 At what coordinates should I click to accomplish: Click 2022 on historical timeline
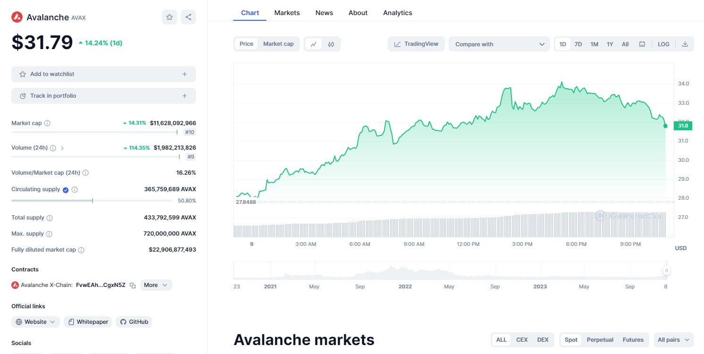405,287
